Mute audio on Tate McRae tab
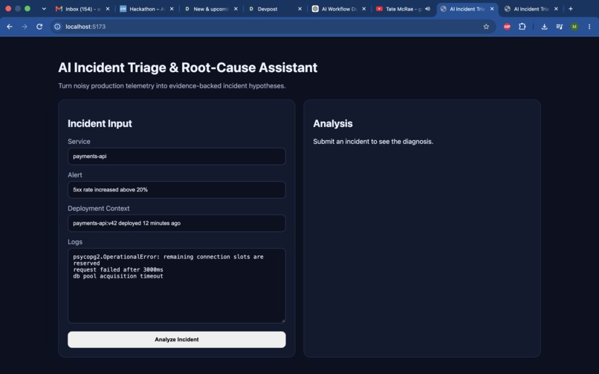This screenshot has height=374, width=599. 427,9
